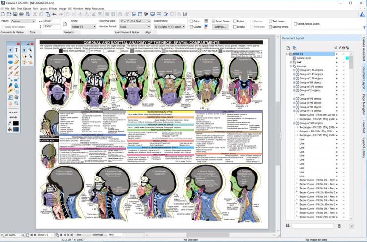367x242 pixels.
Task: Open the File menu
Action: [7, 9]
